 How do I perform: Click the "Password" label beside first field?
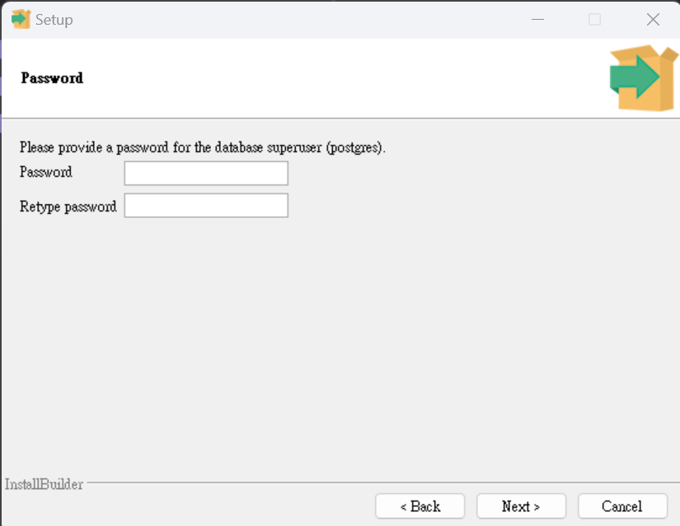click(46, 172)
